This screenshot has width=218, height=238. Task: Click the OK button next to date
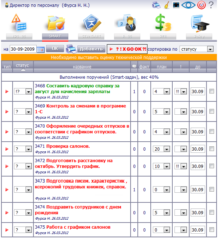pos(55,49)
